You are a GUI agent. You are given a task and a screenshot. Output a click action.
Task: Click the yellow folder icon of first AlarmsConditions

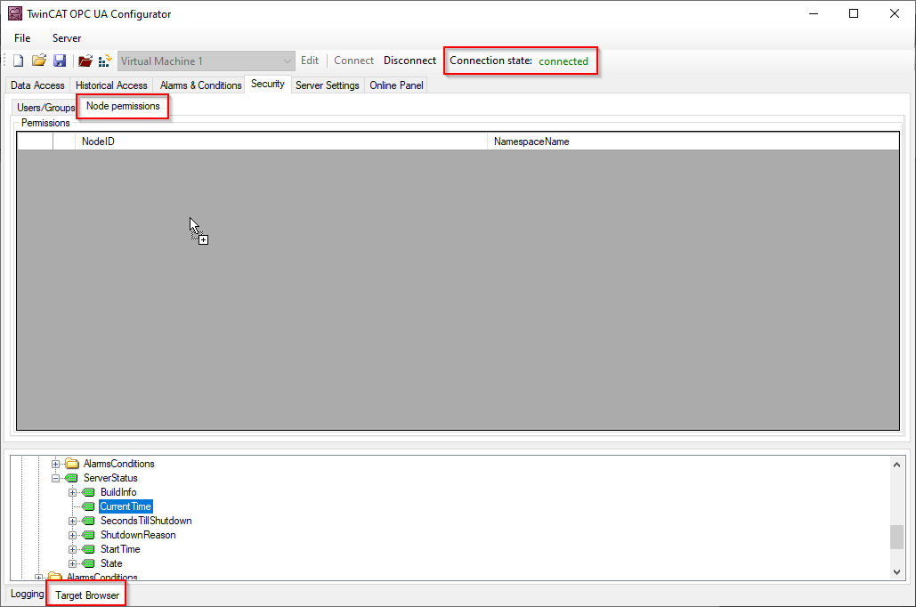[72, 464]
